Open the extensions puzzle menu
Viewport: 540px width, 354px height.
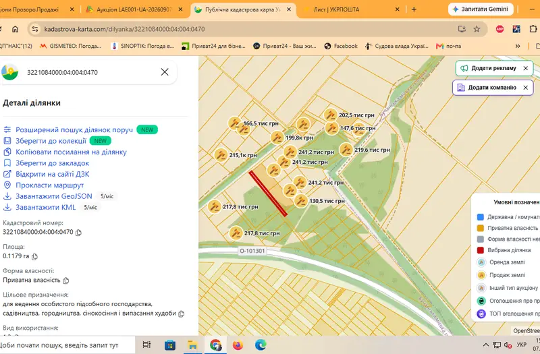coord(533,29)
